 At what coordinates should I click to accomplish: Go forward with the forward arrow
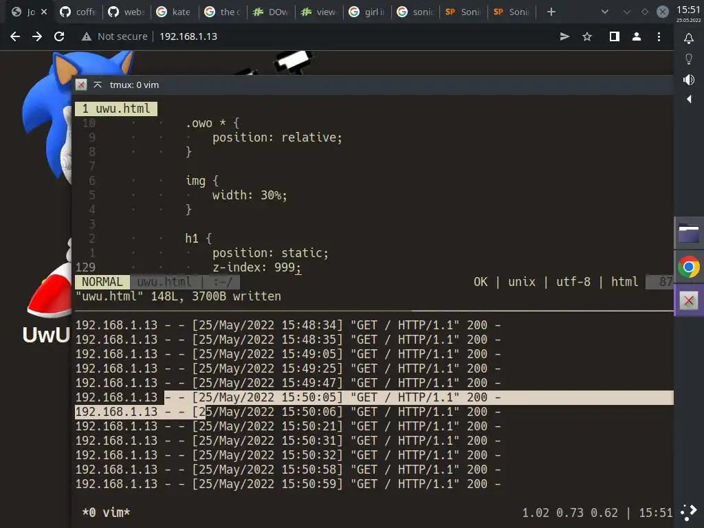(37, 36)
